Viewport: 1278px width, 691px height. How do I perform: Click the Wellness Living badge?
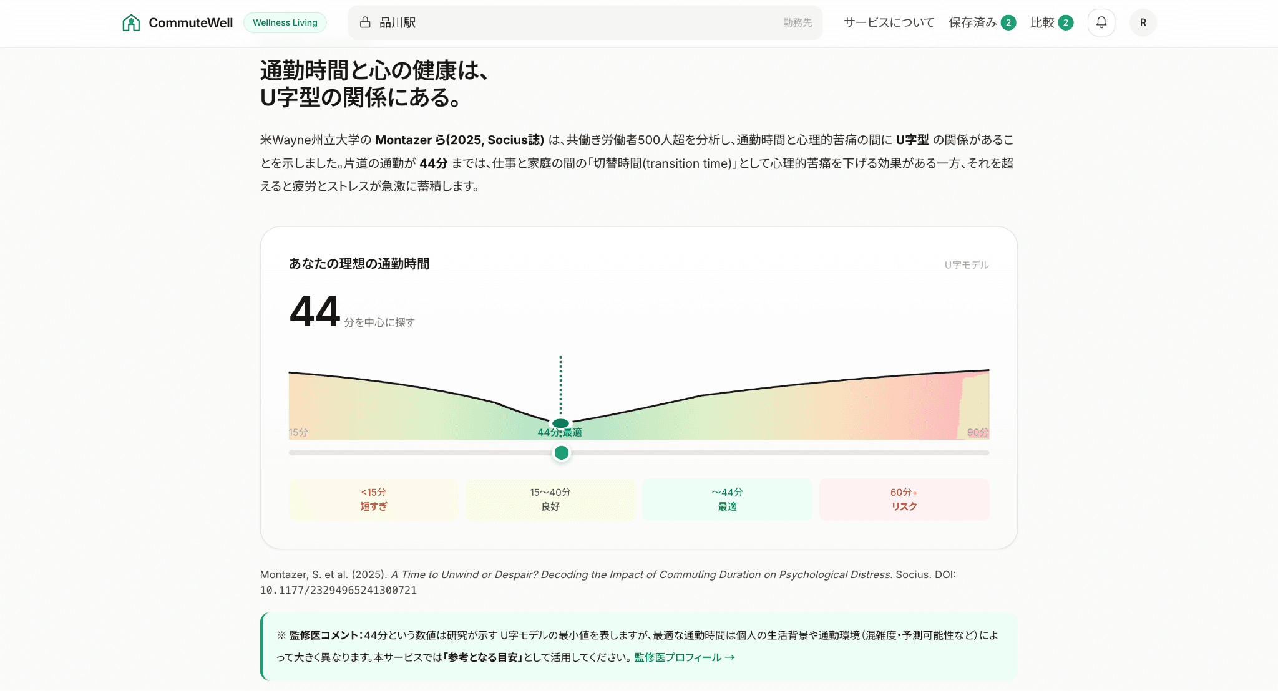(x=285, y=22)
